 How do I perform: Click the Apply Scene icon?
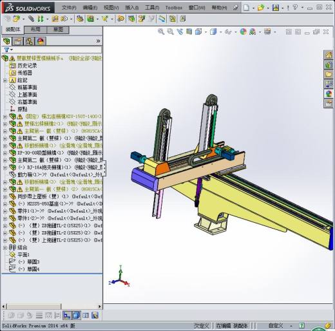253,32
